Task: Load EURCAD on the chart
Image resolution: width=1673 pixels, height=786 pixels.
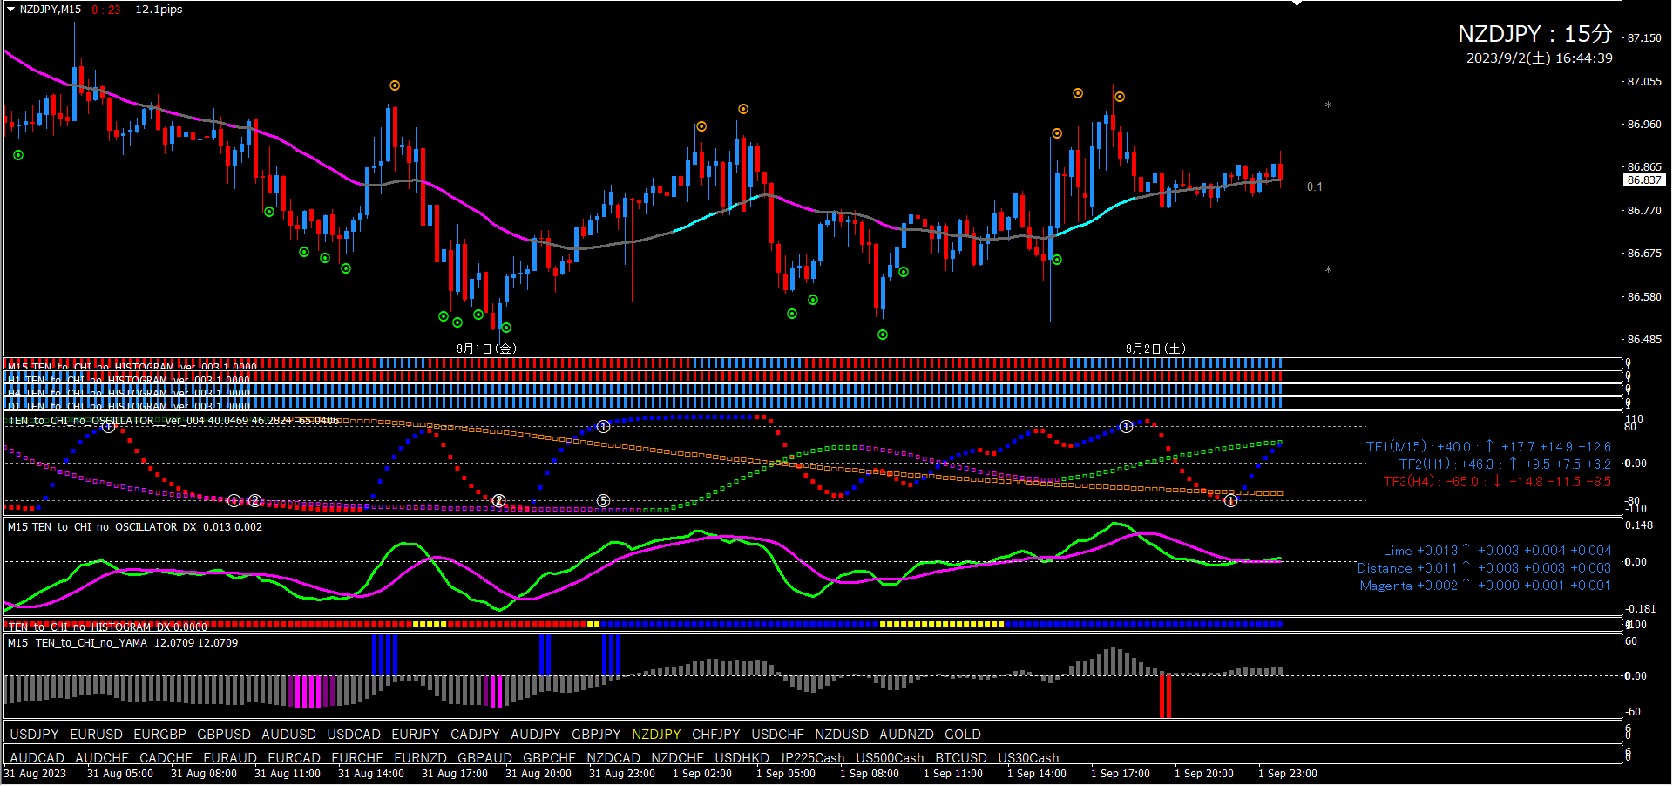Action: [x=294, y=758]
